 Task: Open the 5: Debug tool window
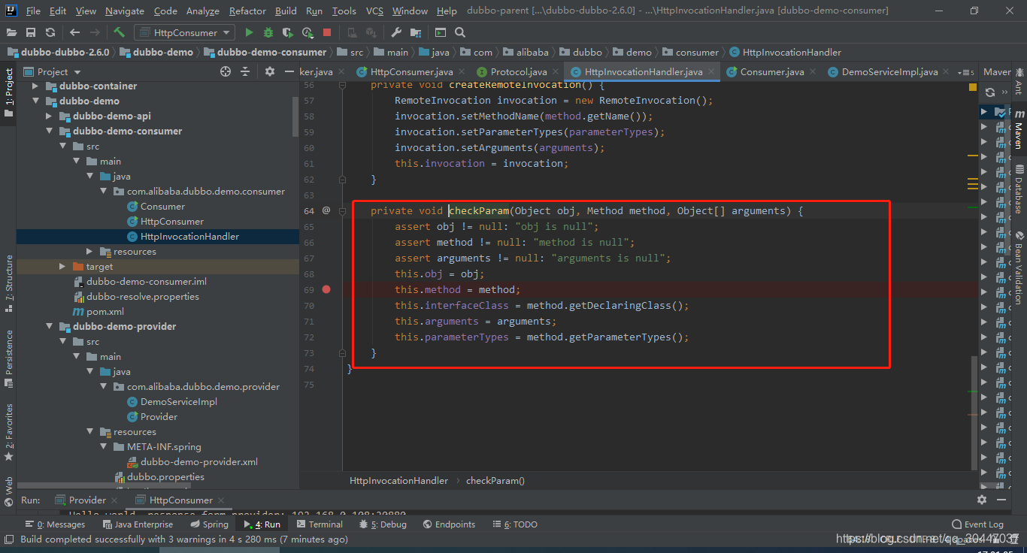(x=383, y=524)
